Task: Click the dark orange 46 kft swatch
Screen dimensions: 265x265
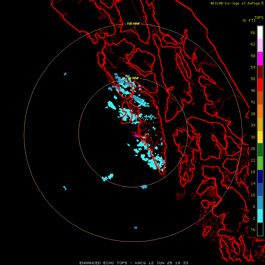Action: (260, 98)
